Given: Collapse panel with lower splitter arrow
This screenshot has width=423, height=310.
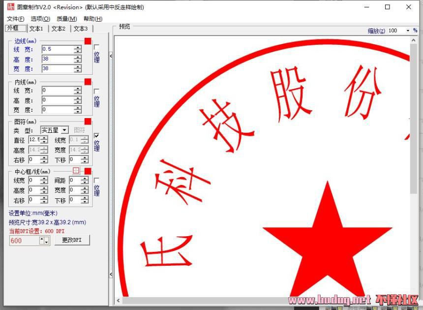Looking at the screenshot, I should click(x=111, y=275).
